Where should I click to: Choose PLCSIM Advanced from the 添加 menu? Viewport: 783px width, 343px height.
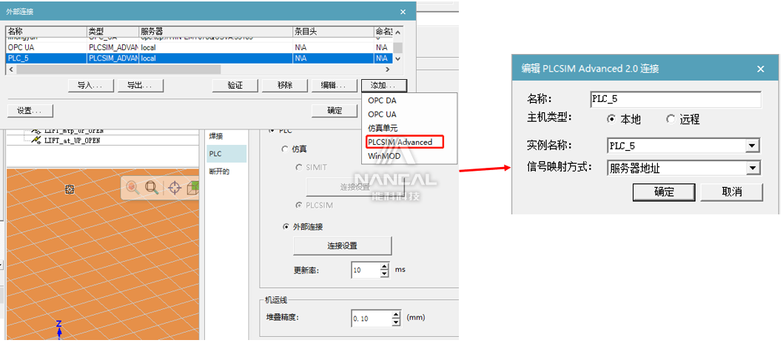click(x=405, y=142)
